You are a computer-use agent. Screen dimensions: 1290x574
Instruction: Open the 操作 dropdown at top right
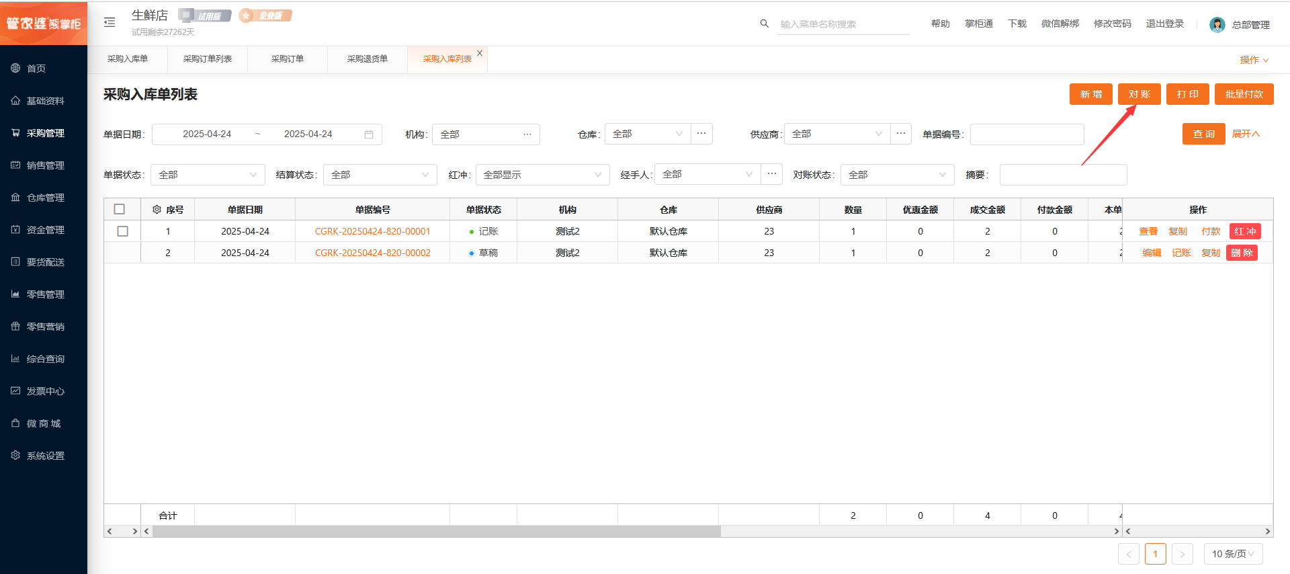coord(1254,60)
